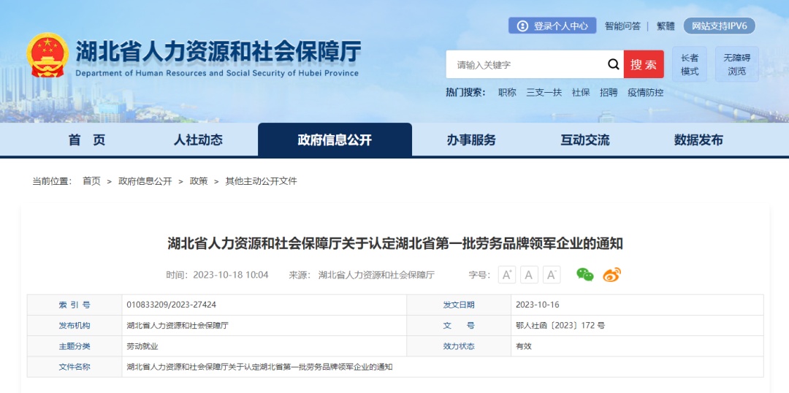The height and width of the screenshot is (393, 789).
Task: Open the 智能问答 link
Action: coord(622,26)
